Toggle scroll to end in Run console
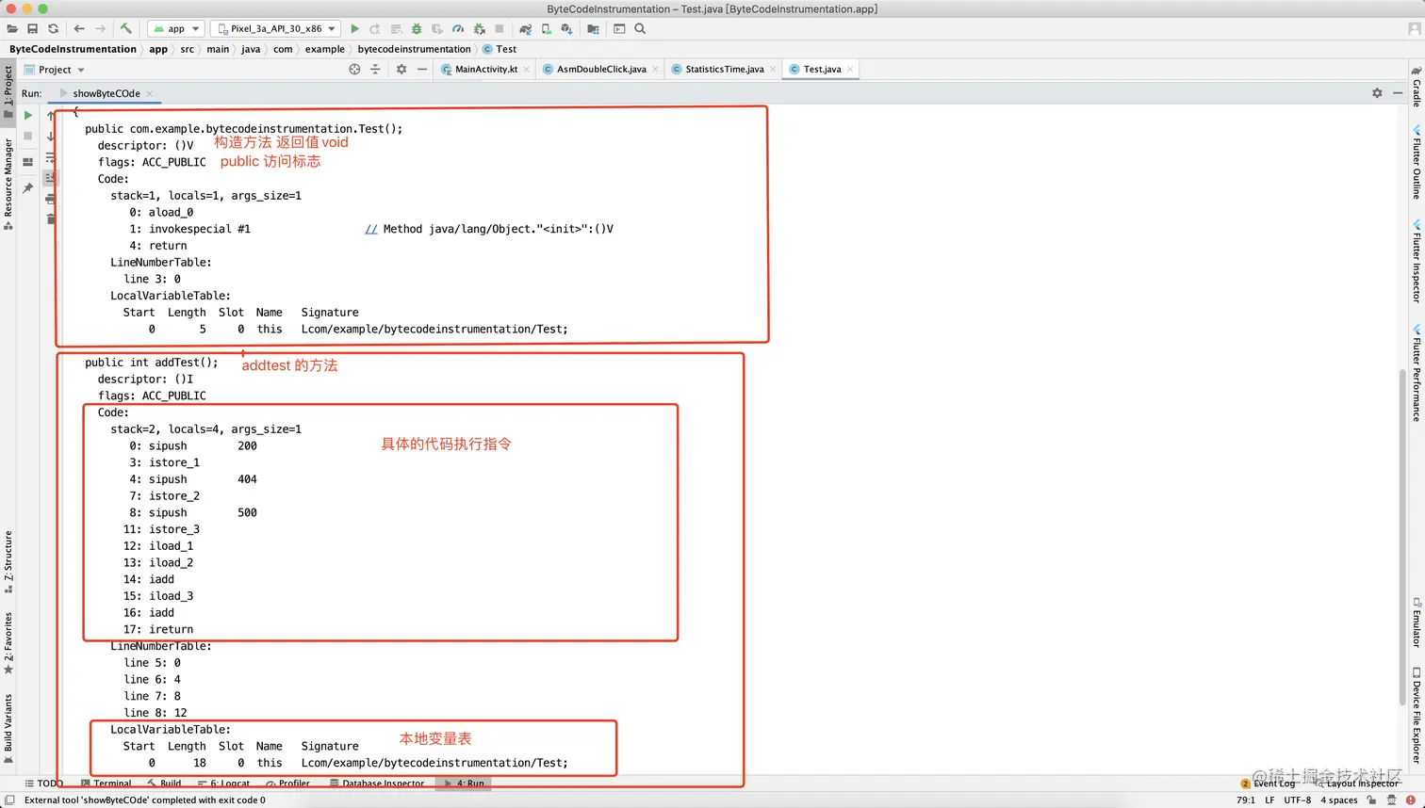The width and height of the screenshot is (1425, 808). (51, 177)
